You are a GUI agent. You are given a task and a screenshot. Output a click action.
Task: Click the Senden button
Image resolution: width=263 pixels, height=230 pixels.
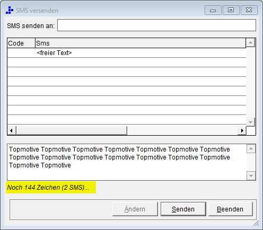(x=183, y=209)
